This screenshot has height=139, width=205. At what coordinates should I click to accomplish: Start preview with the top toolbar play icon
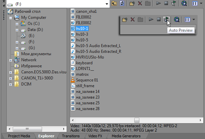click(x=159, y=4)
